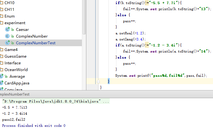Click the lock icon beside ComplexNumberTest
This screenshot has width=213, height=130.
(x=12, y=43)
